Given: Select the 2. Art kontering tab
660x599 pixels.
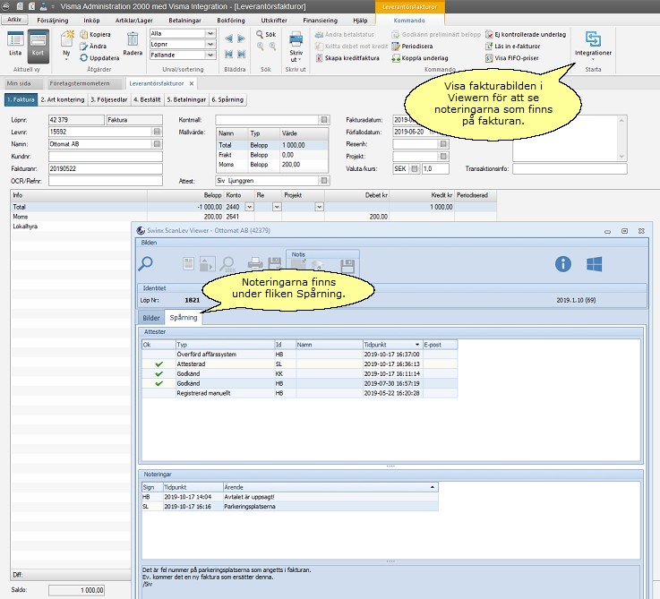Looking at the screenshot, I should (x=63, y=99).
